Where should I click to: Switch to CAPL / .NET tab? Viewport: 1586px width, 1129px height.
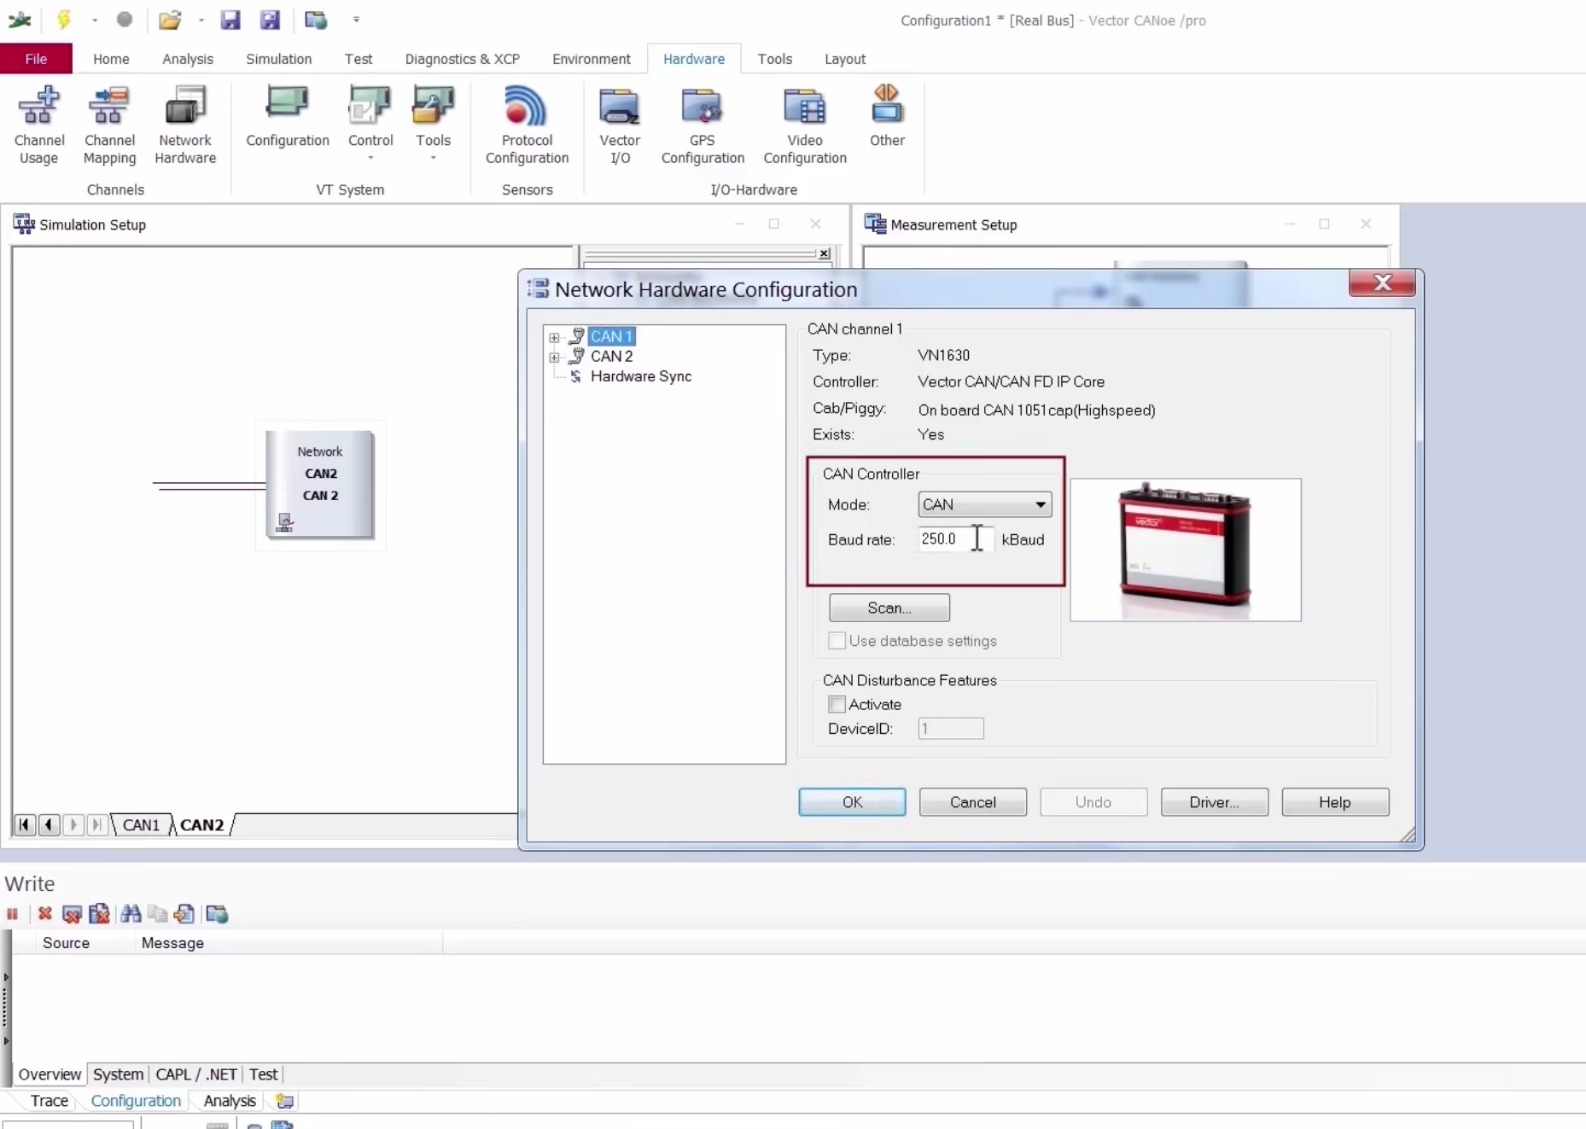pyautogui.click(x=196, y=1074)
